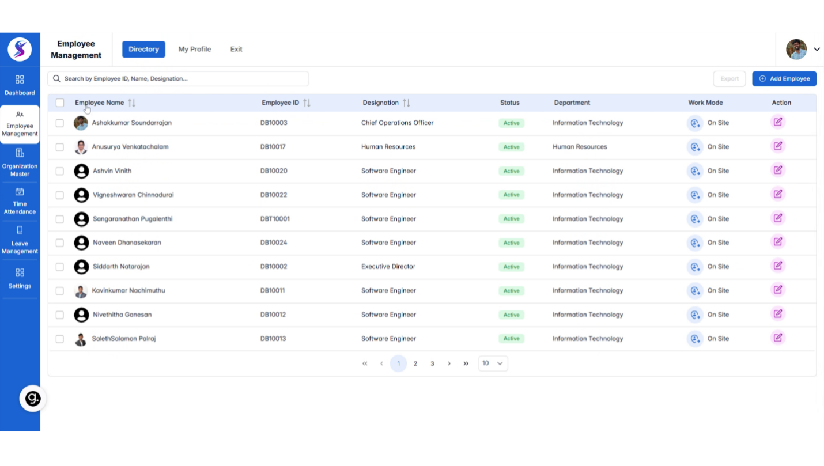Click the Add Employee button
The image size is (824, 466).
[x=784, y=78]
